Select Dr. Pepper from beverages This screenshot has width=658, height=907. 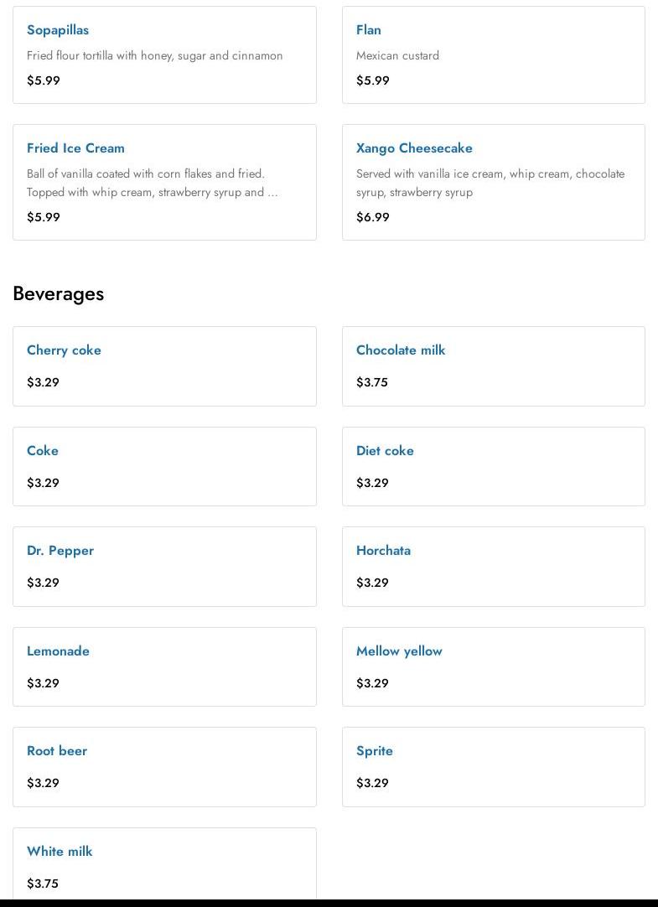pos(60,551)
